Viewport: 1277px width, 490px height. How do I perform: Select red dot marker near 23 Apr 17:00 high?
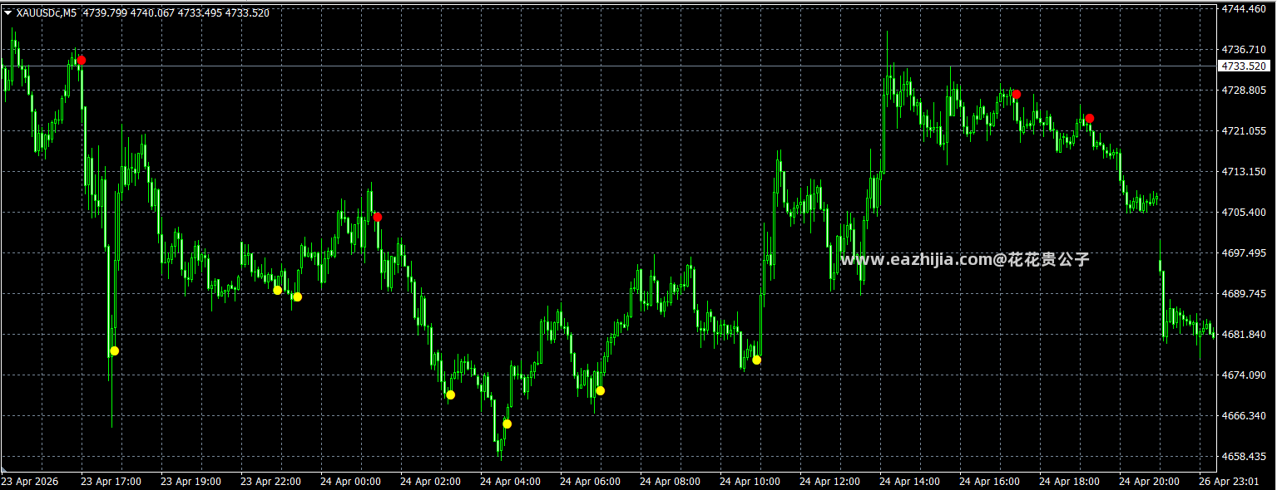coord(81,61)
